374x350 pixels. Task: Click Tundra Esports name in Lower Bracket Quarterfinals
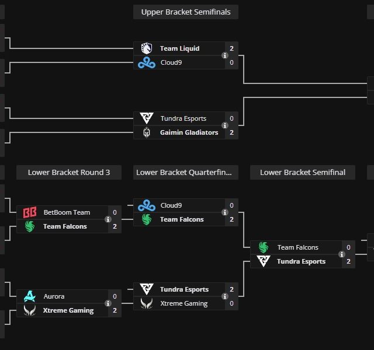tap(184, 289)
